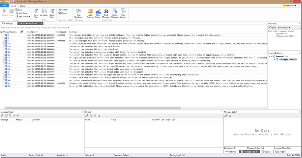Screen dimensions: 302x158
Task: Click the green layout icon in Message Stack
Action: pos(14,116)
